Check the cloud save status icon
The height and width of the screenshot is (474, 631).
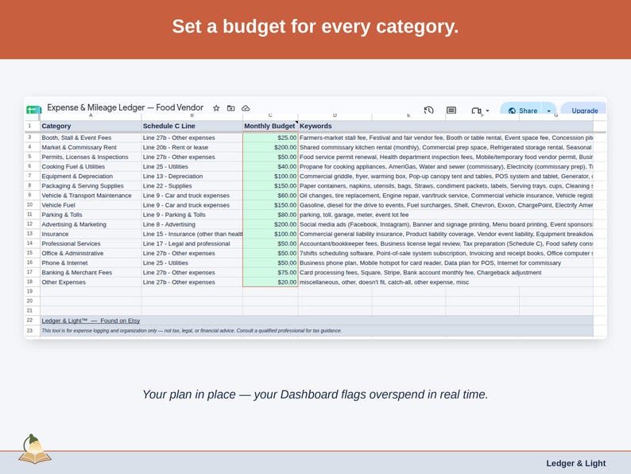(x=246, y=108)
